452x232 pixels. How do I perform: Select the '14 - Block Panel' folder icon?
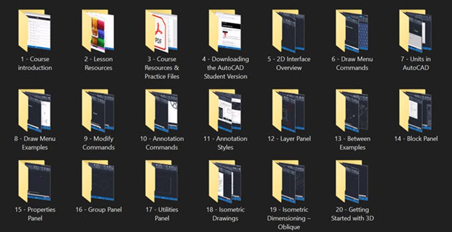click(x=416, y=110)
